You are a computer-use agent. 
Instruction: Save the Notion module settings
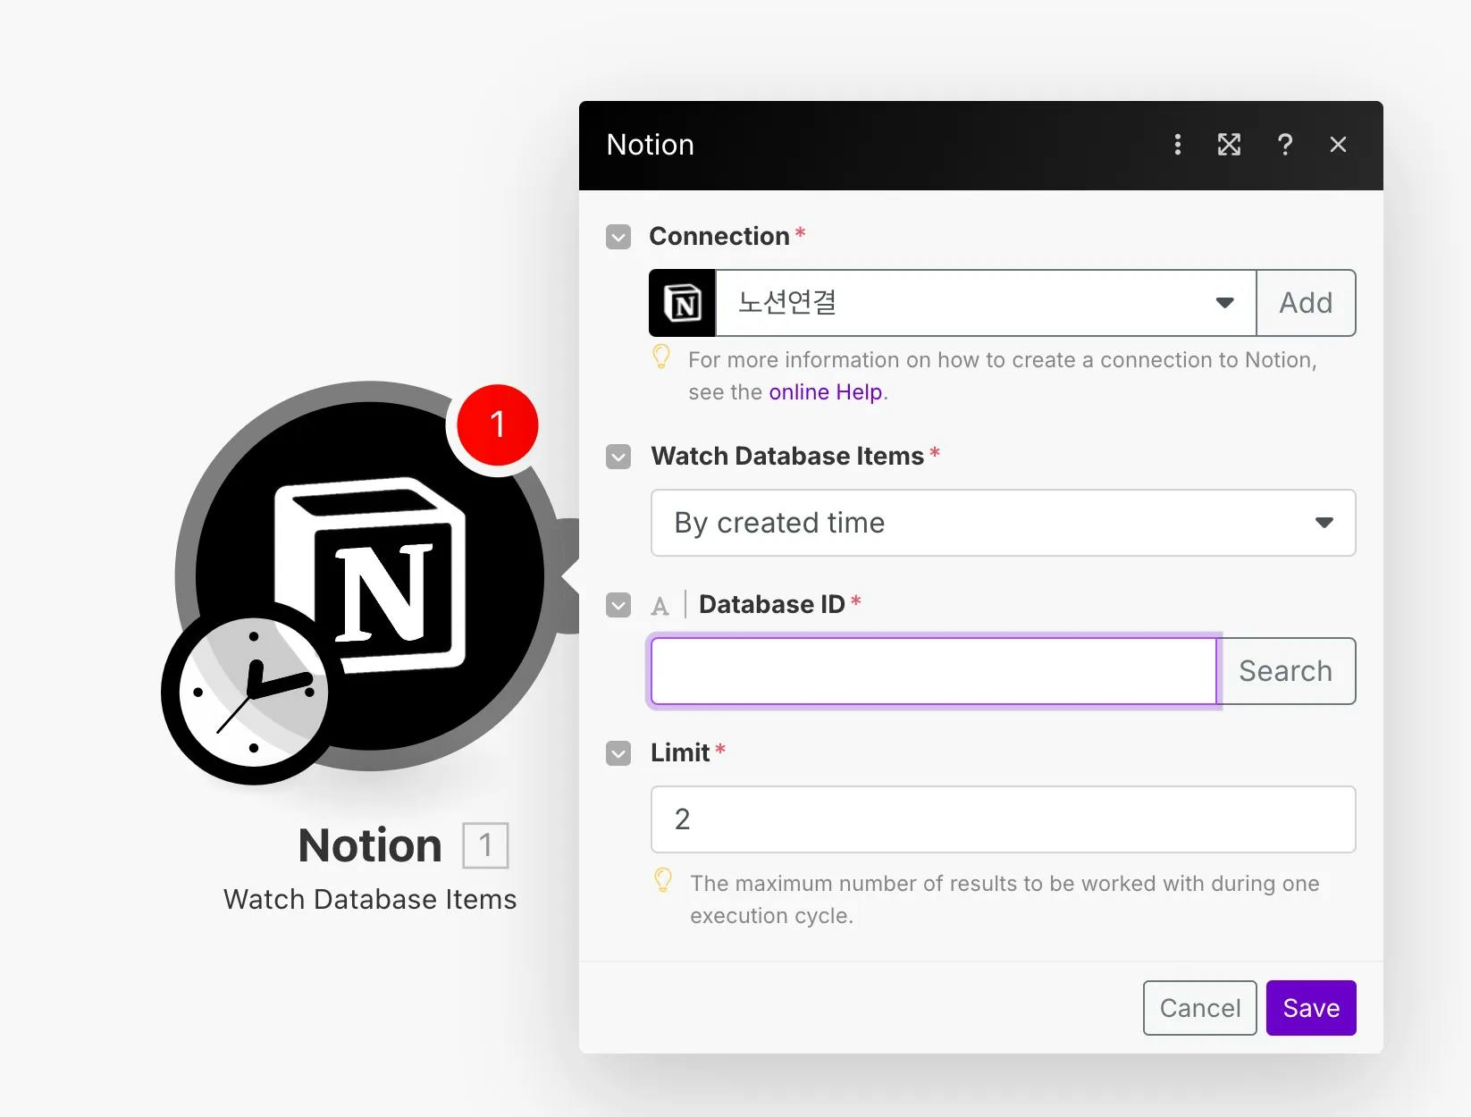pyautogui.click(x=1311, y=1008)
